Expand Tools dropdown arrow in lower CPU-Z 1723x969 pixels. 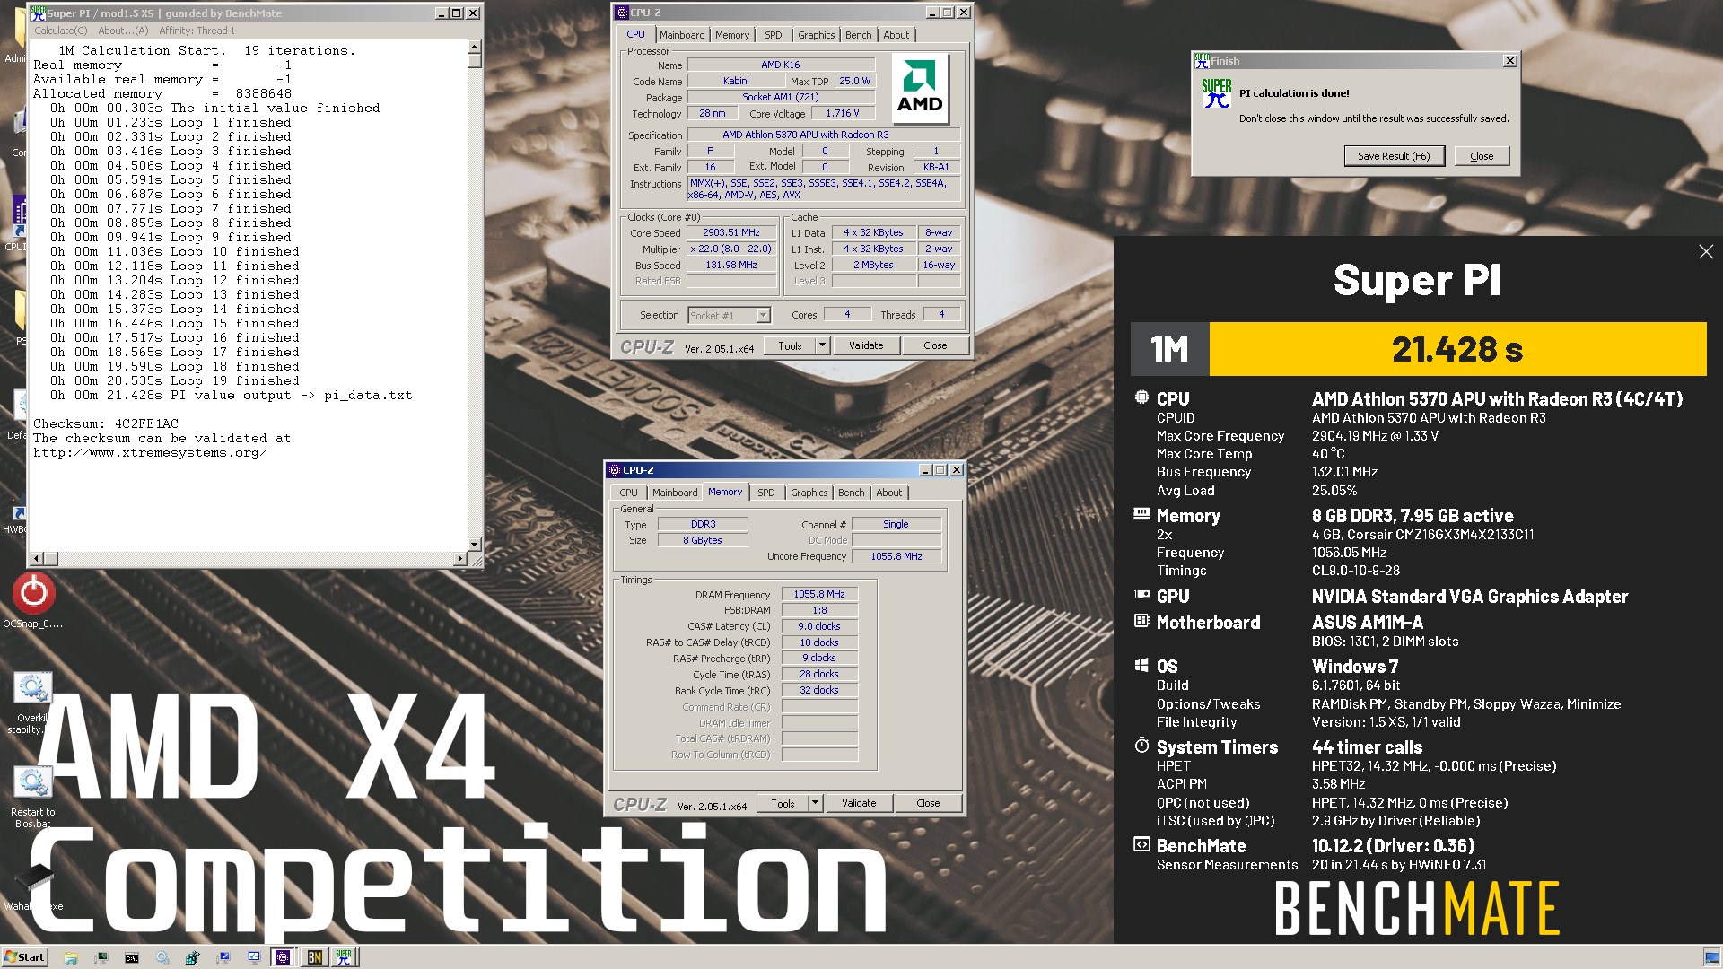pyautogui.click(x=815, y=803)
